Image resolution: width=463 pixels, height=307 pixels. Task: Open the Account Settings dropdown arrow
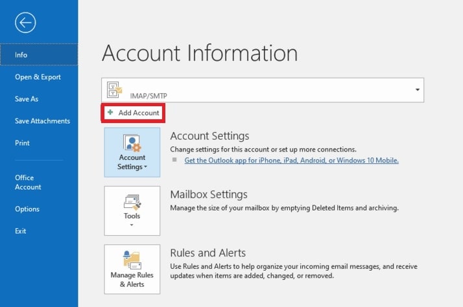click(145, 167)
